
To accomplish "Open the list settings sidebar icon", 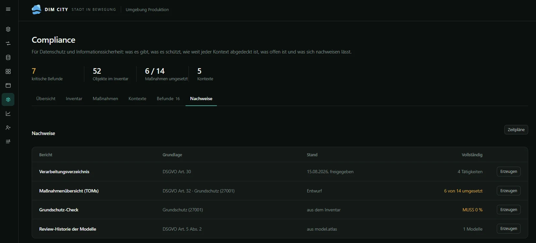I will [8, 142].
